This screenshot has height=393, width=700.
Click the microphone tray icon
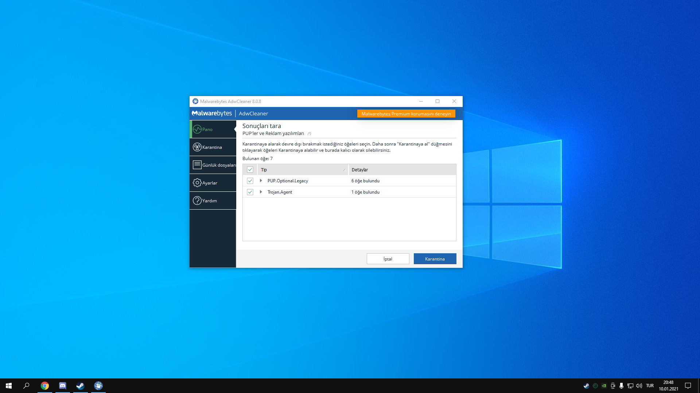(622, 386)
